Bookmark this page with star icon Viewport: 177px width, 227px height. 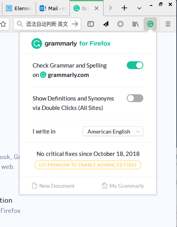point(3,24)
